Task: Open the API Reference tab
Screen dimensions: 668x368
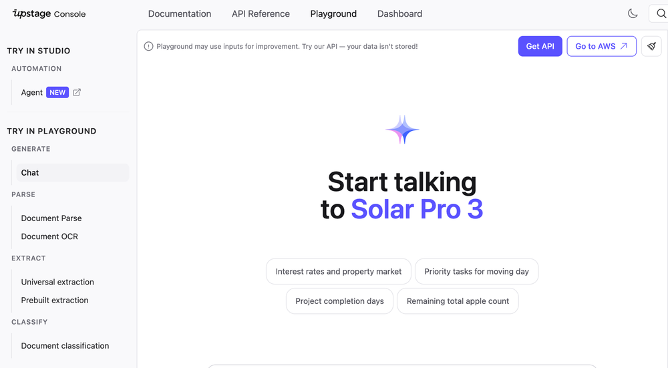Action: click(261, 13)
